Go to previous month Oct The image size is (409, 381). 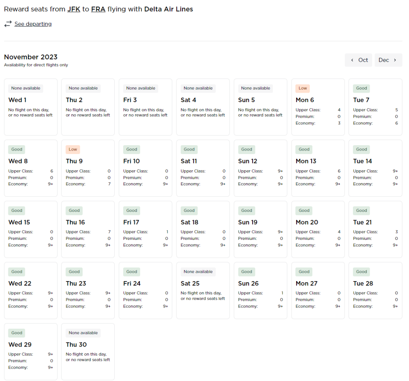359,60
